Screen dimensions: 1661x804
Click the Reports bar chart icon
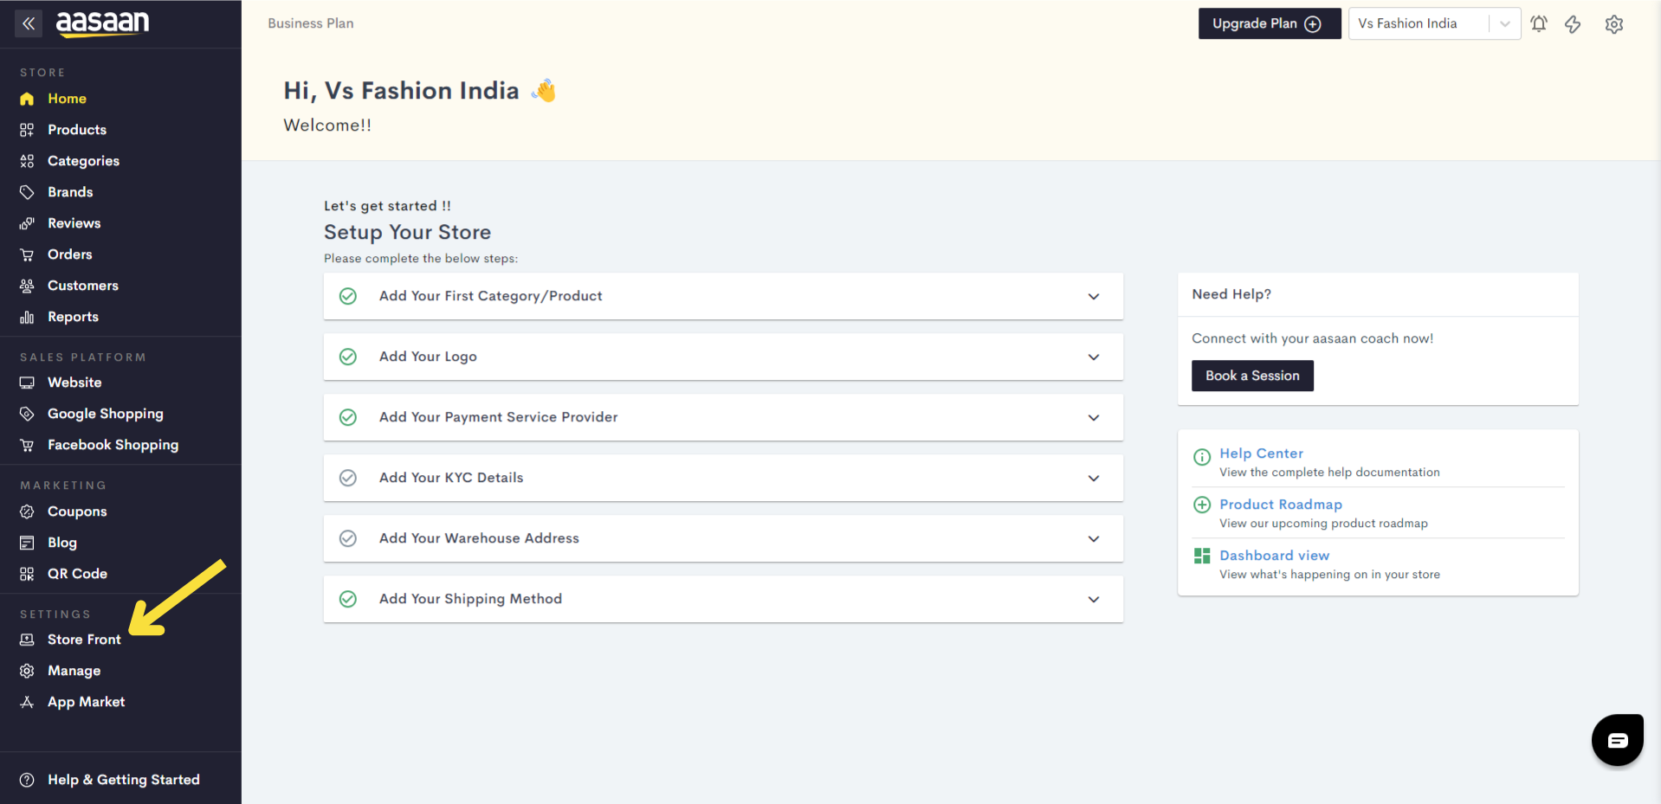click(27, 317)
